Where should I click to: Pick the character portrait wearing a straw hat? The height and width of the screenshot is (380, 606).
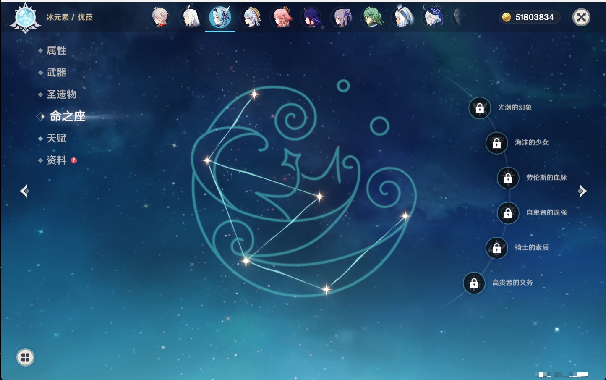point(251,18)
